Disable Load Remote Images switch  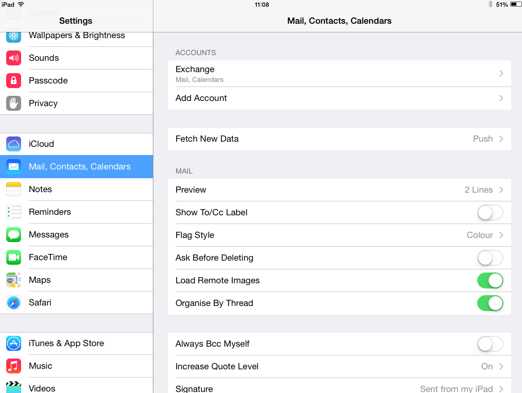pyautogui.click(x=490, y=280)
